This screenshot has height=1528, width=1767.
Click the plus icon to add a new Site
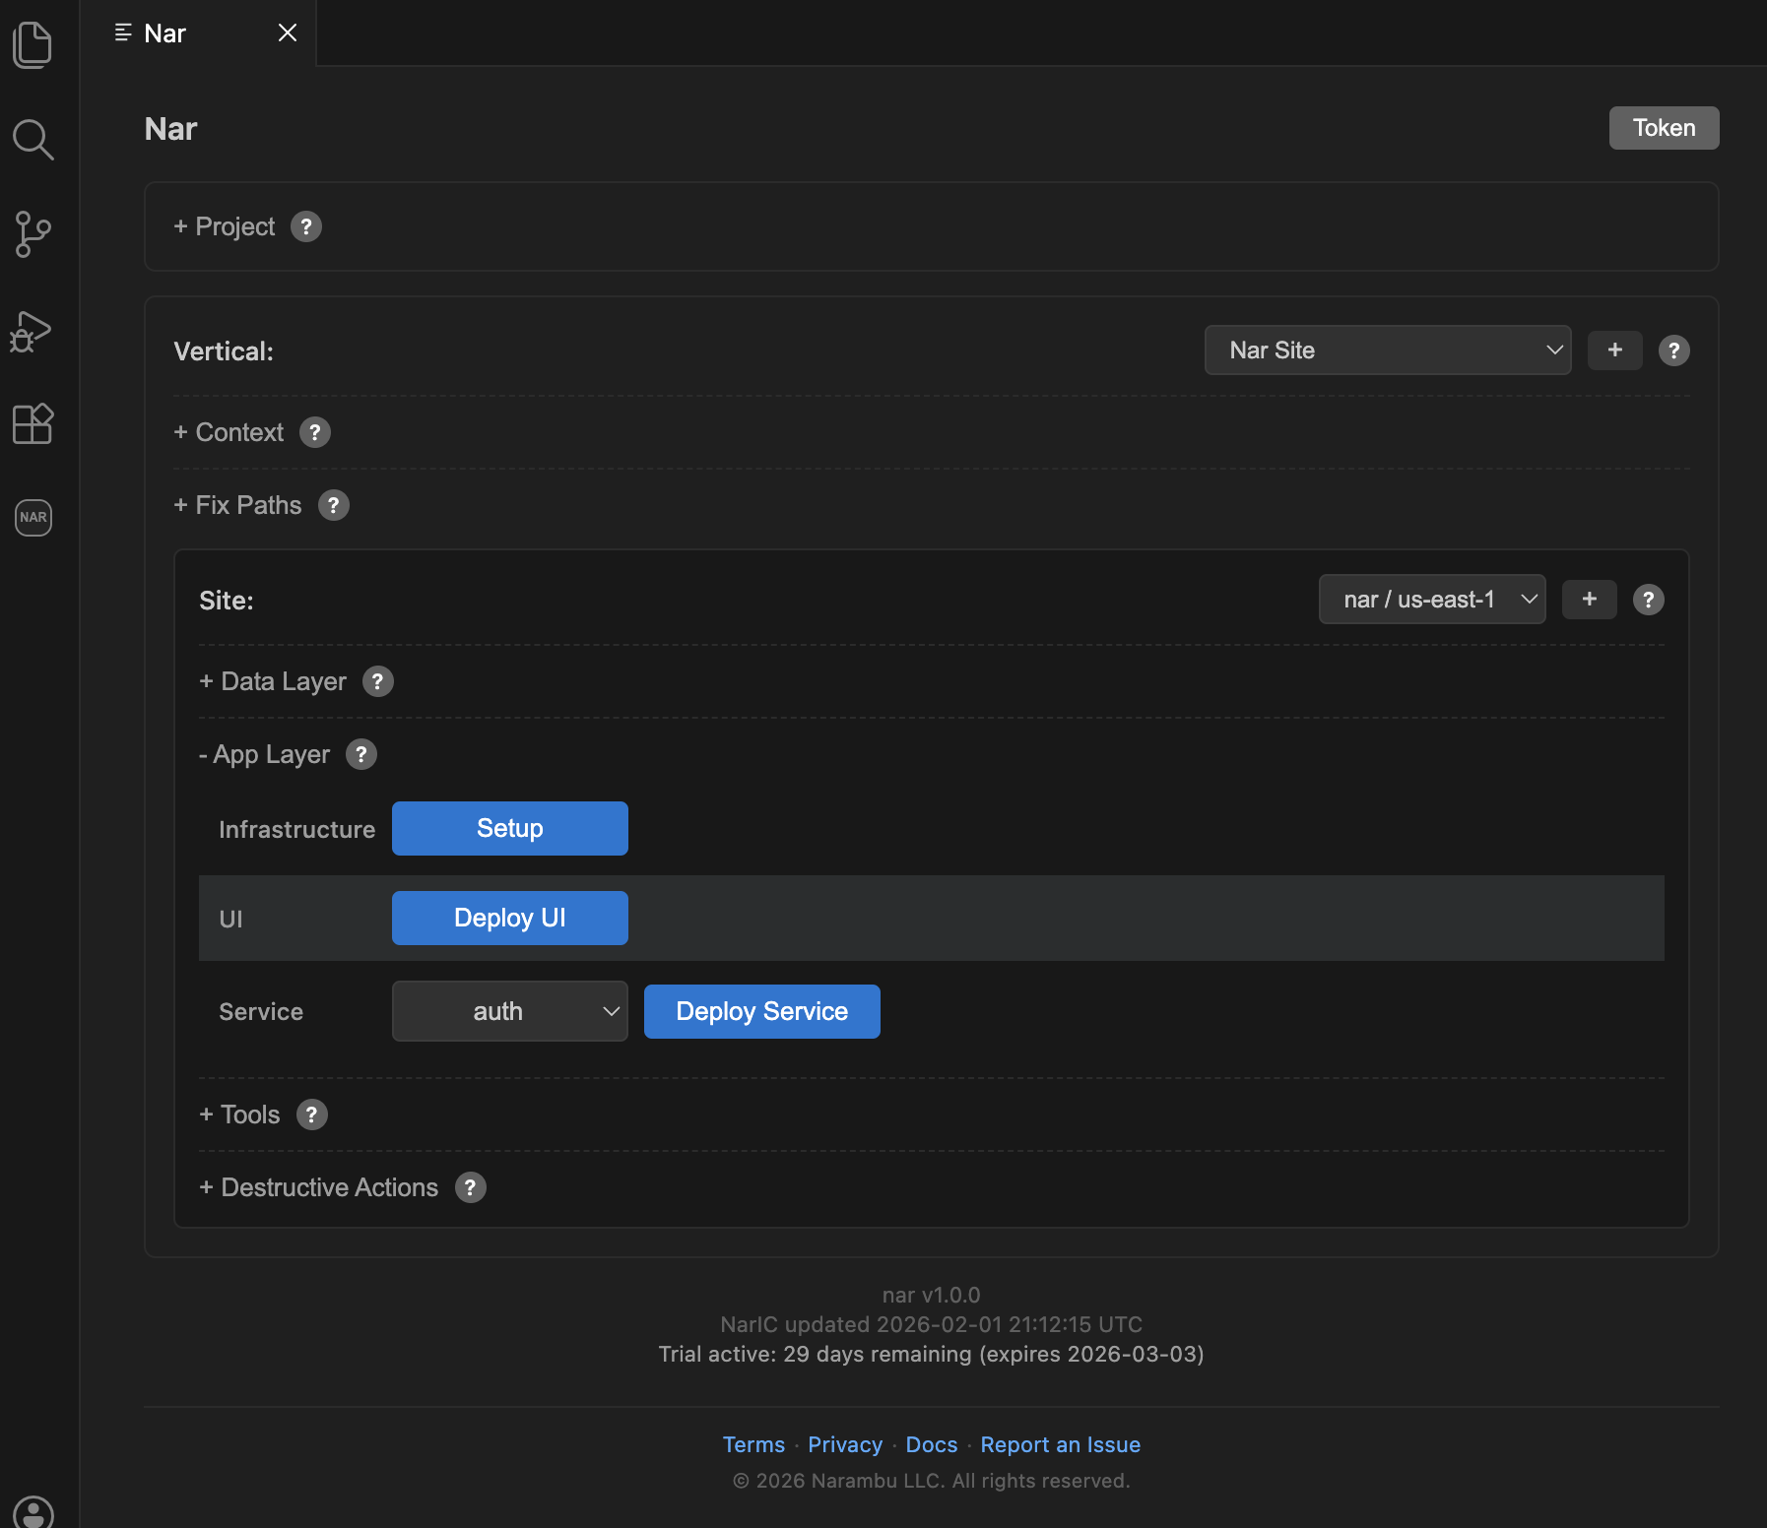click(x=1589, y=599)
